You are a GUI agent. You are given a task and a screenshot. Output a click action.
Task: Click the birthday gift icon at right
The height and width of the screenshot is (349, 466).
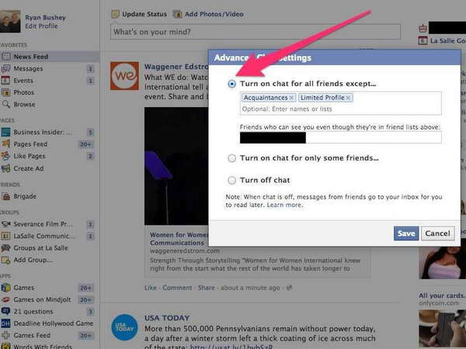coord(423,28)
